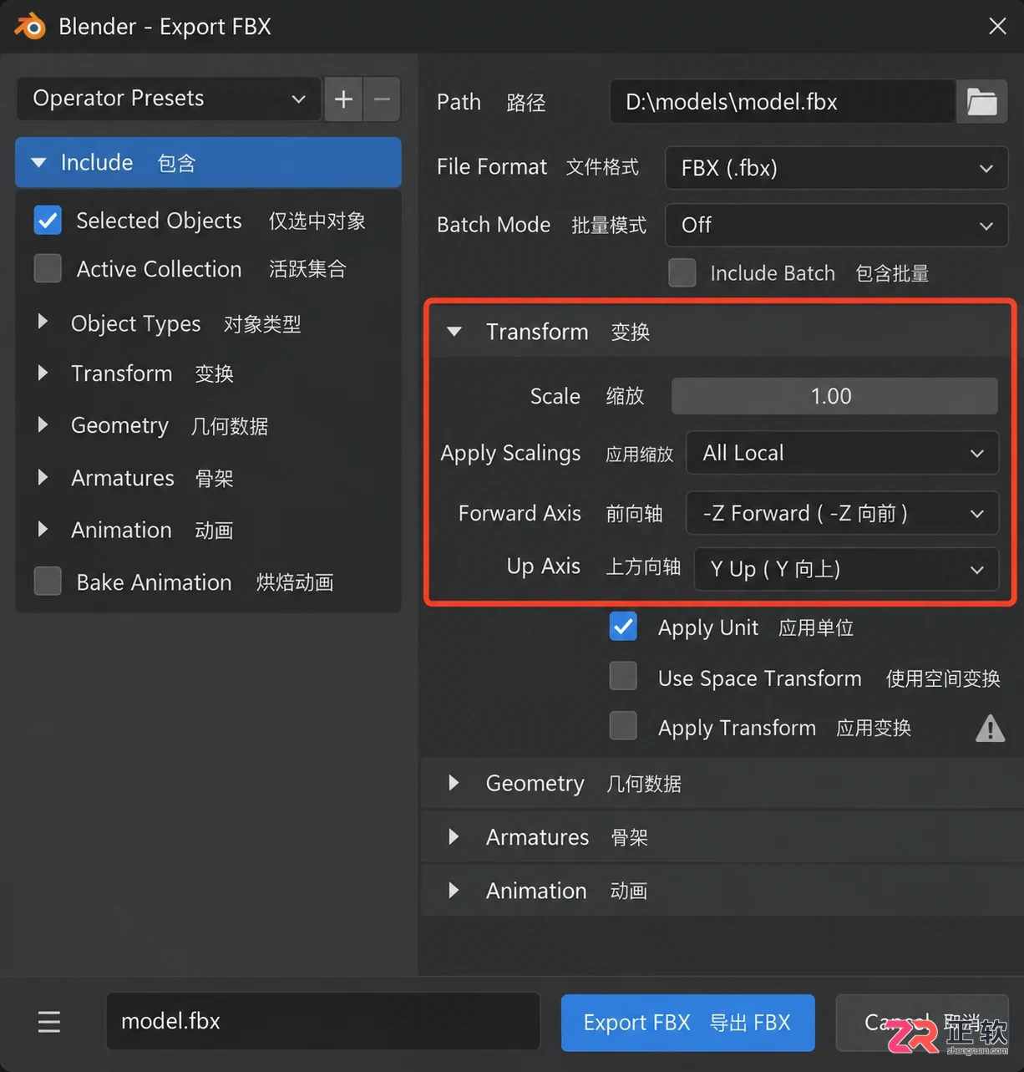Expand the Animation section on the right

point(722,891)
